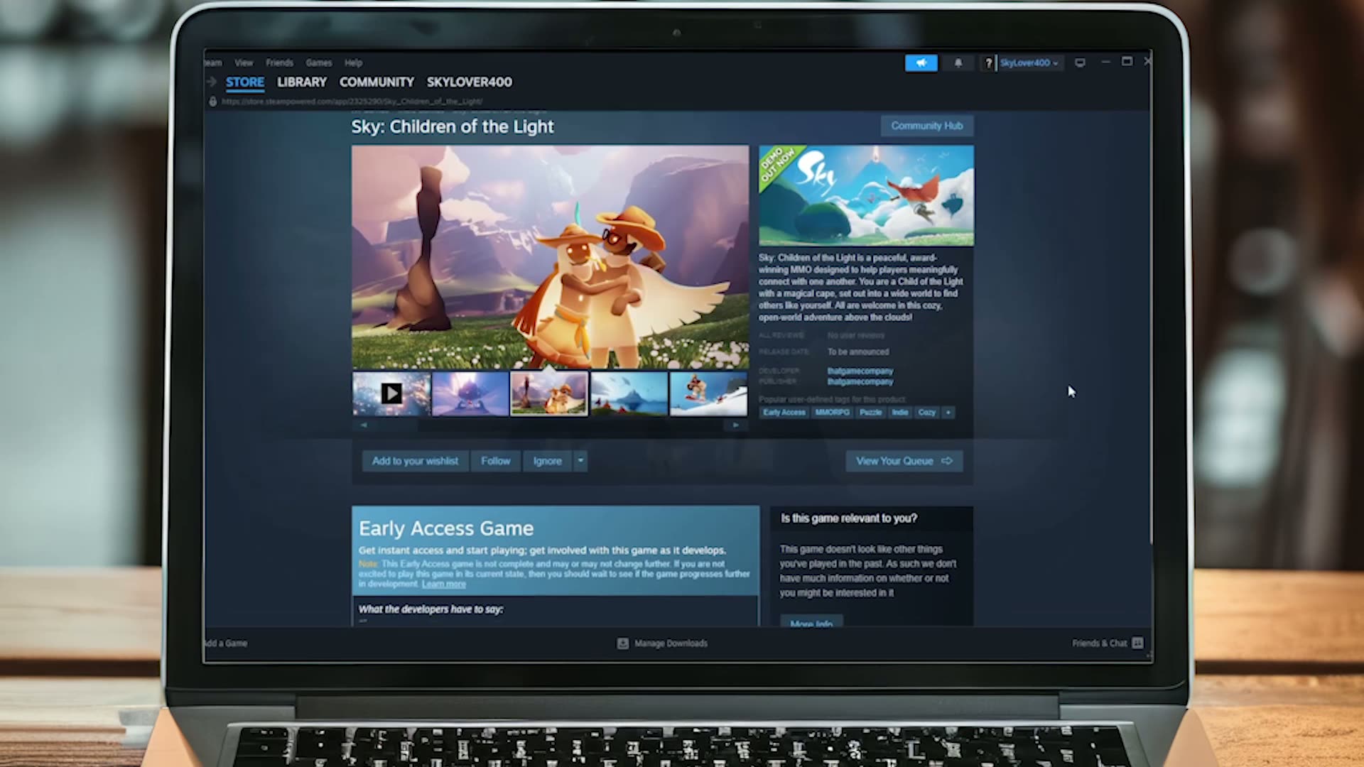Toggle the Follow button

click(495, 461)
